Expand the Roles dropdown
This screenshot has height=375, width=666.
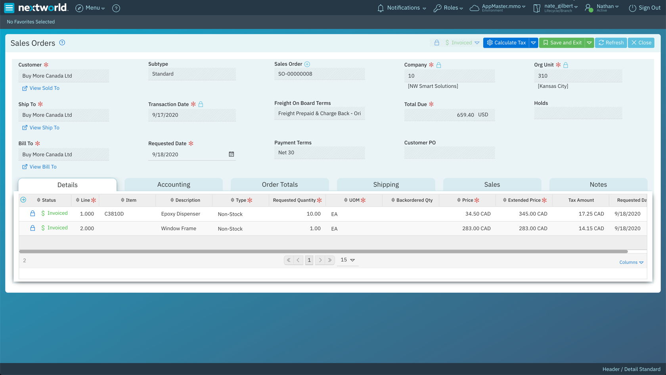[461, 8]
